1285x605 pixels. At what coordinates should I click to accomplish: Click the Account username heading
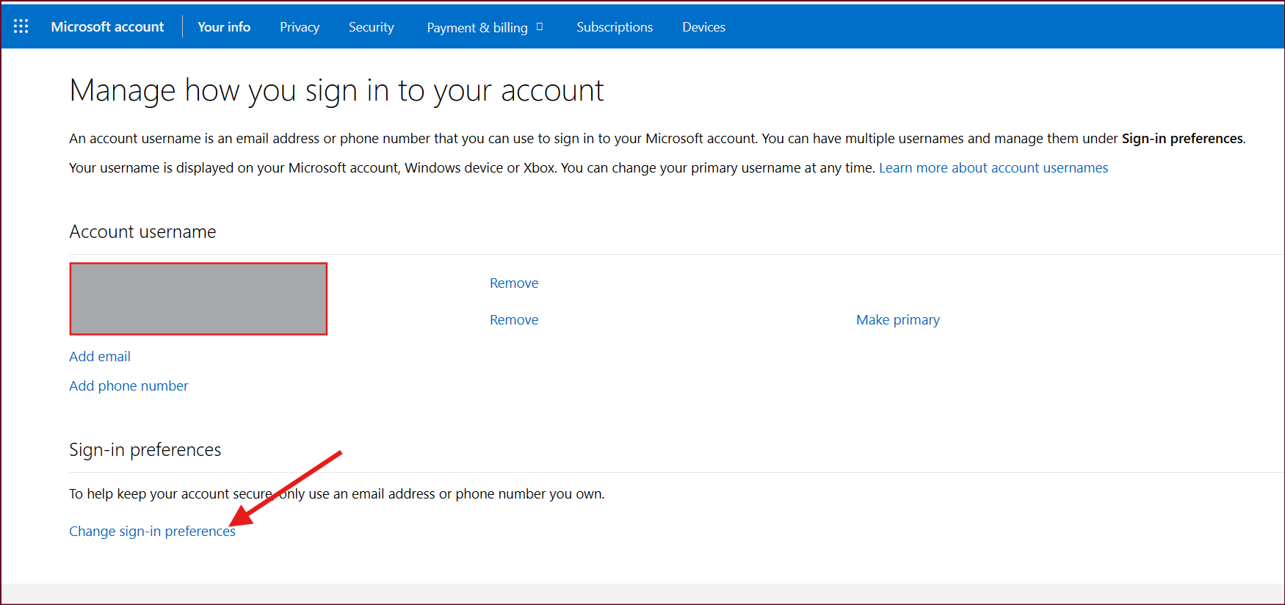point(142,232)
